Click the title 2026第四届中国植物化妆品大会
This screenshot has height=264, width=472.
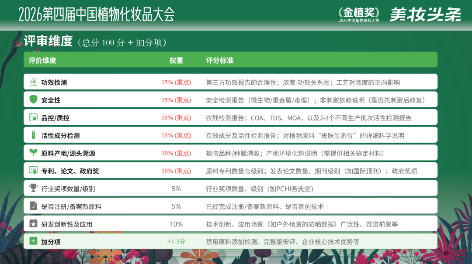(x=96, y=14)
